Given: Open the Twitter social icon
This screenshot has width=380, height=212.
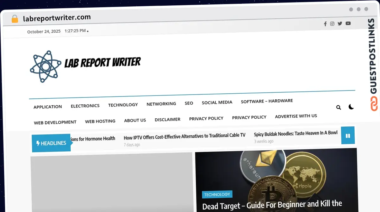Looking at the screenshot, I should point(340,23).
